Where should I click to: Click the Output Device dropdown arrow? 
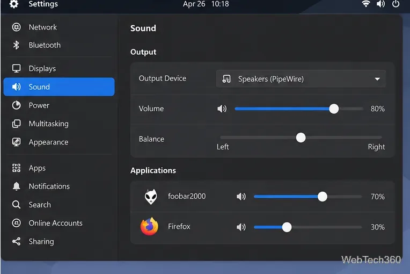tap(377, 79)
